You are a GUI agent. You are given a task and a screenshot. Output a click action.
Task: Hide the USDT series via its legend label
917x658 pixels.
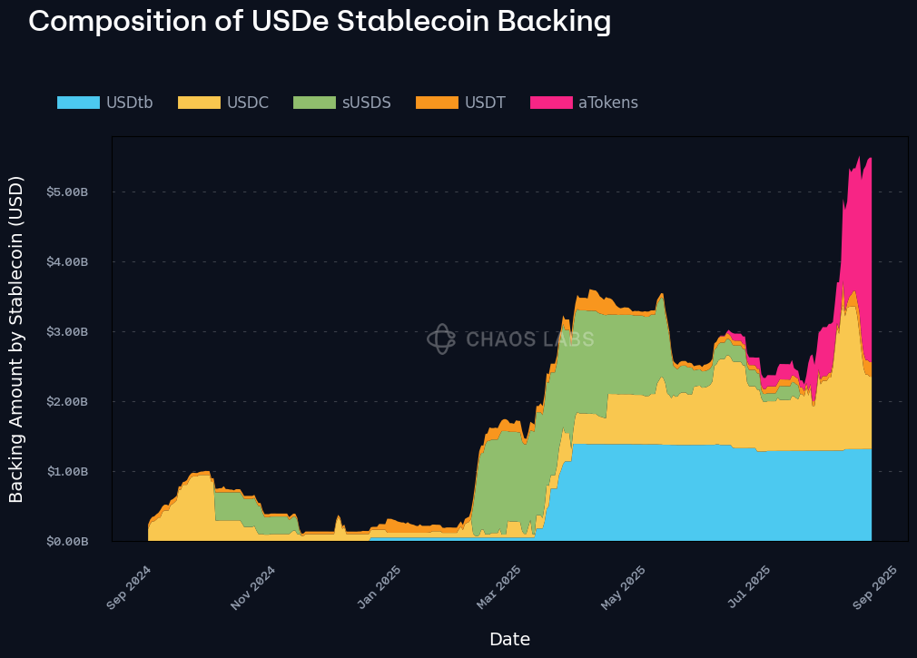point(485,103)
